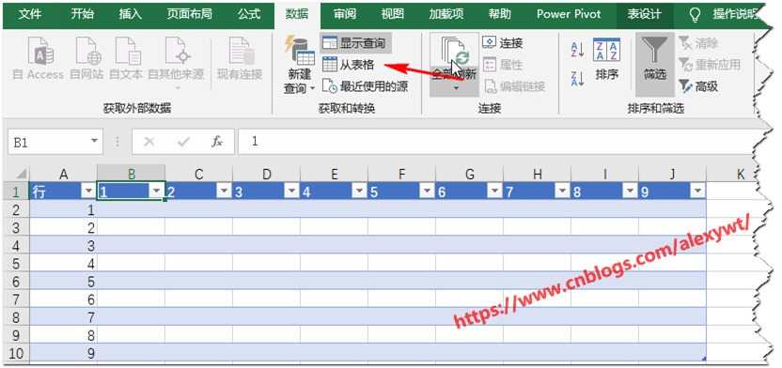Viewport: 782px width, 368px height.
Task: Click the Select All corner triangle
Action: 21,175
